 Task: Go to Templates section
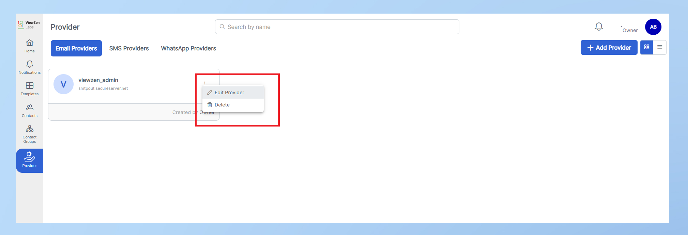(30, 89)
